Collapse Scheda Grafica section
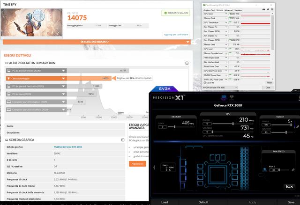 123,140
